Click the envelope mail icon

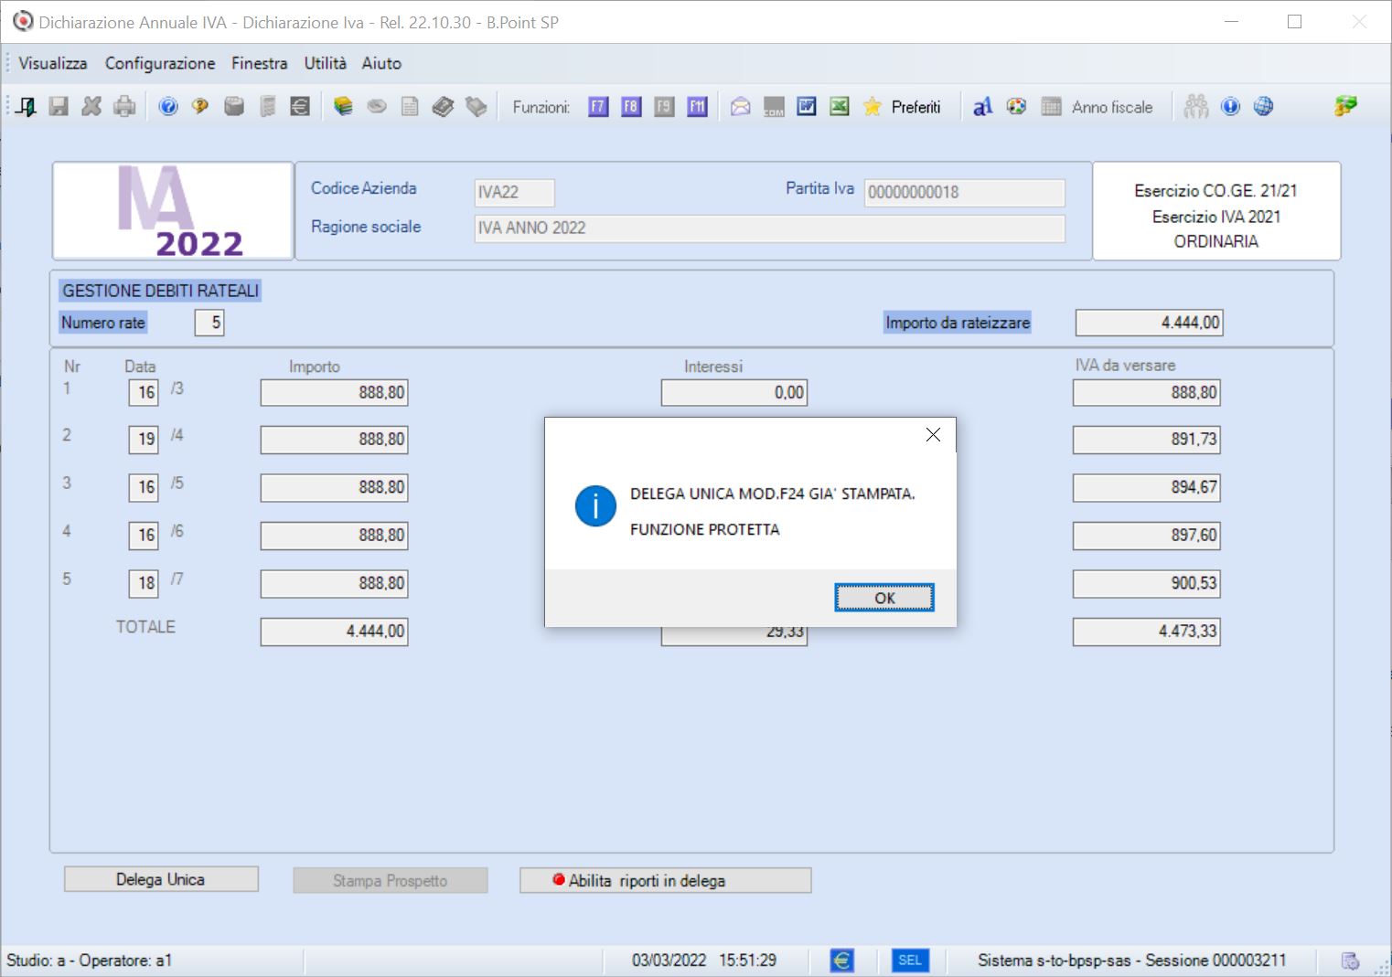click(x=741, y=107)
